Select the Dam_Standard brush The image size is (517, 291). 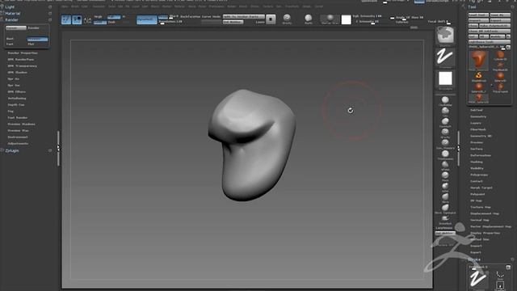click(445, 144)
